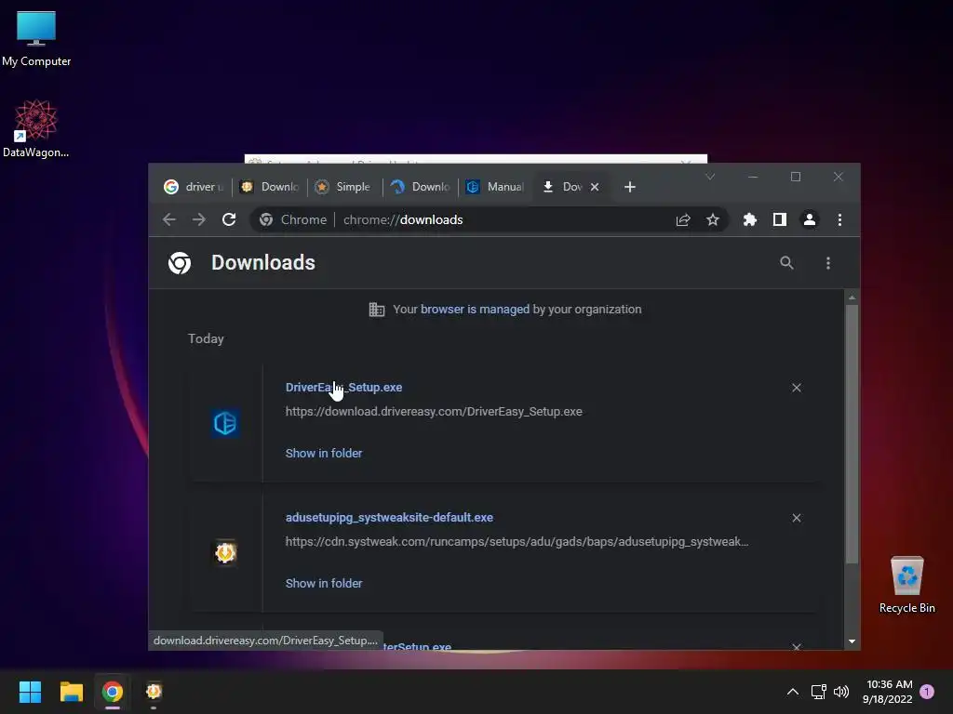Open the Extensions puzzle icon
This screenshot has width=953, height=714.
750,219
